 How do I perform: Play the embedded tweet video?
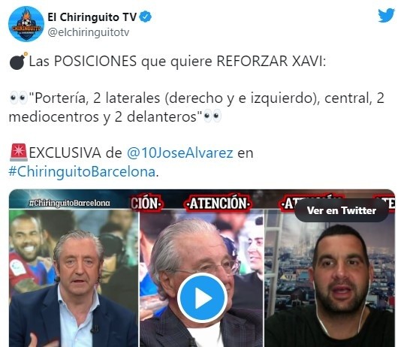pos(203,297)
